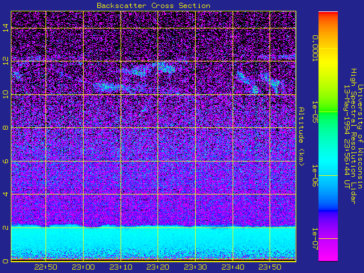
Task: Click the 1e-05 colorbar label
Action: pos(315,112)
